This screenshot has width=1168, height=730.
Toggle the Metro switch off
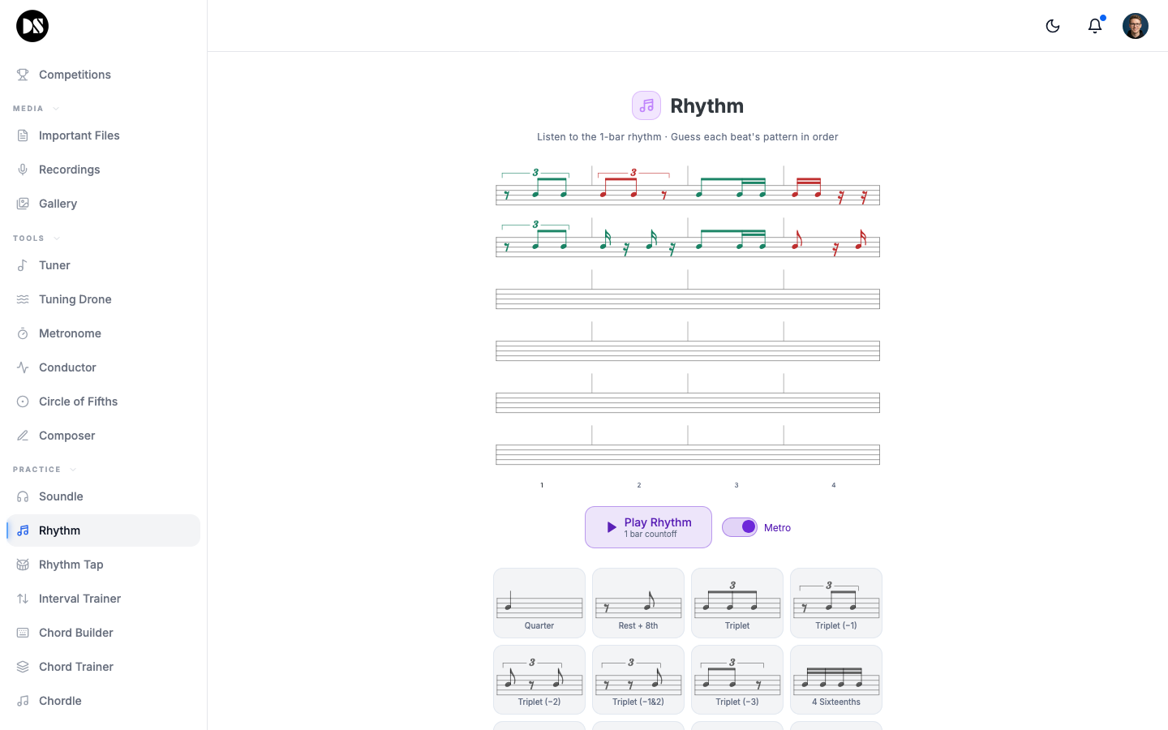tap(739, 527)
